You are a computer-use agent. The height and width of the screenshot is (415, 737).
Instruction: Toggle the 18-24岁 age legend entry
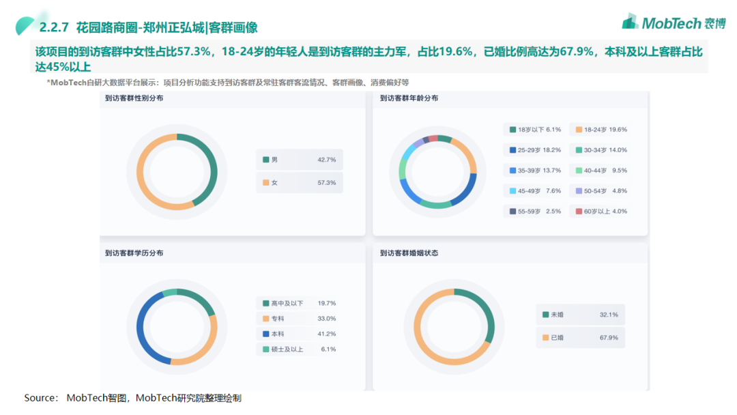point(601,130)
